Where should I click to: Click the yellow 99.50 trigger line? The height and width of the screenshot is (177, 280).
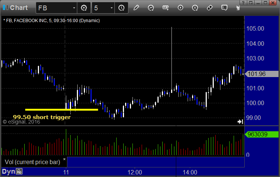61,110
